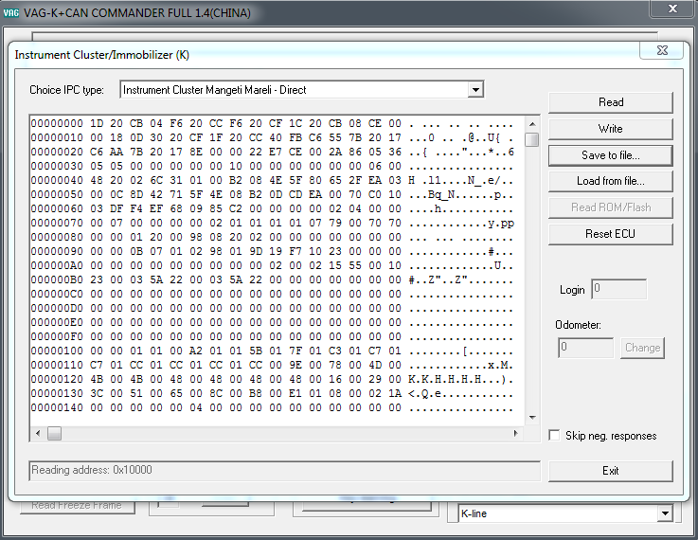Close the Instrument Cluster/Immobilizer dialog

(x=662, y=50)
